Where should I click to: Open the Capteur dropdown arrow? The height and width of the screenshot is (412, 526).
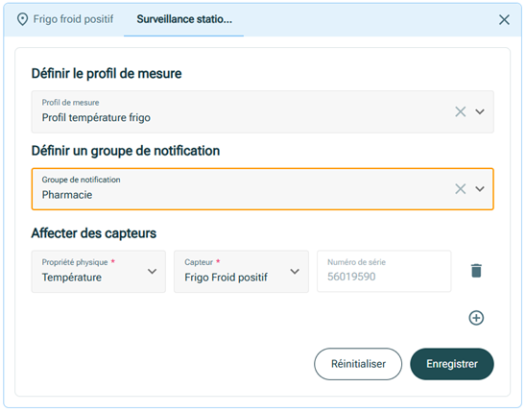[x=295, y=272]
